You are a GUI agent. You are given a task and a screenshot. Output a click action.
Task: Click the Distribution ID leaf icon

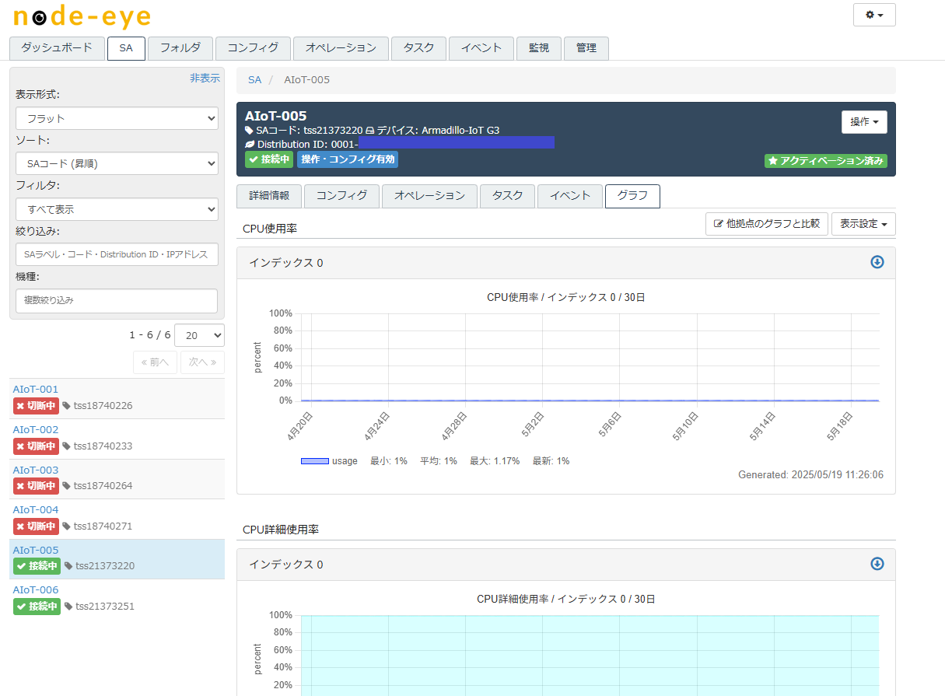pos(249,145)
